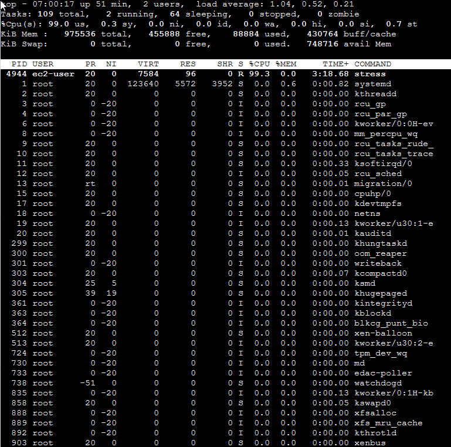Select the oom_reaper process
The width and height of the screenshot is (451, 447).
click(381, 253)
